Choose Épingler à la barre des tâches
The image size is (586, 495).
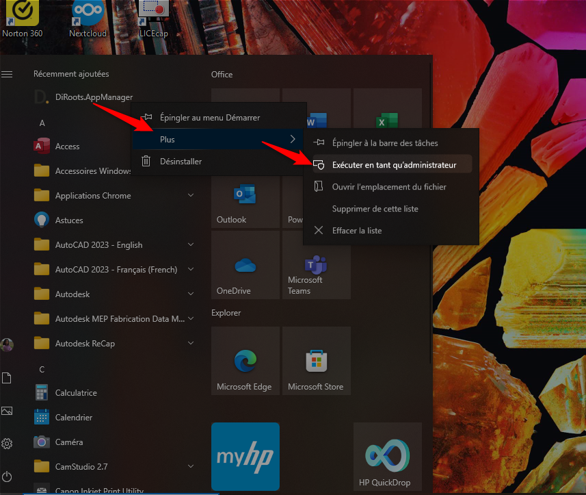pos(385,143)
